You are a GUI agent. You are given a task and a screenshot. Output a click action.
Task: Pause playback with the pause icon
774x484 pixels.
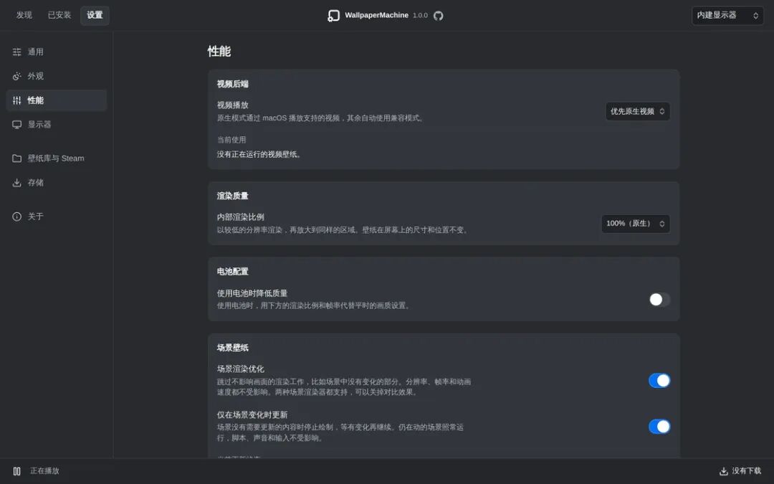[x=16, y=471]
